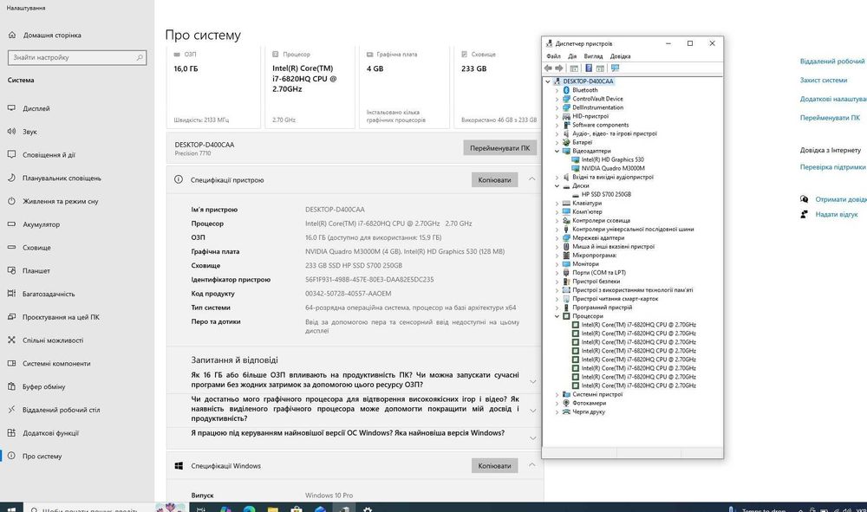Select HP SSD S700 250GB disk
The height and width of the screenshot is (512, 867).
[606, 194]
